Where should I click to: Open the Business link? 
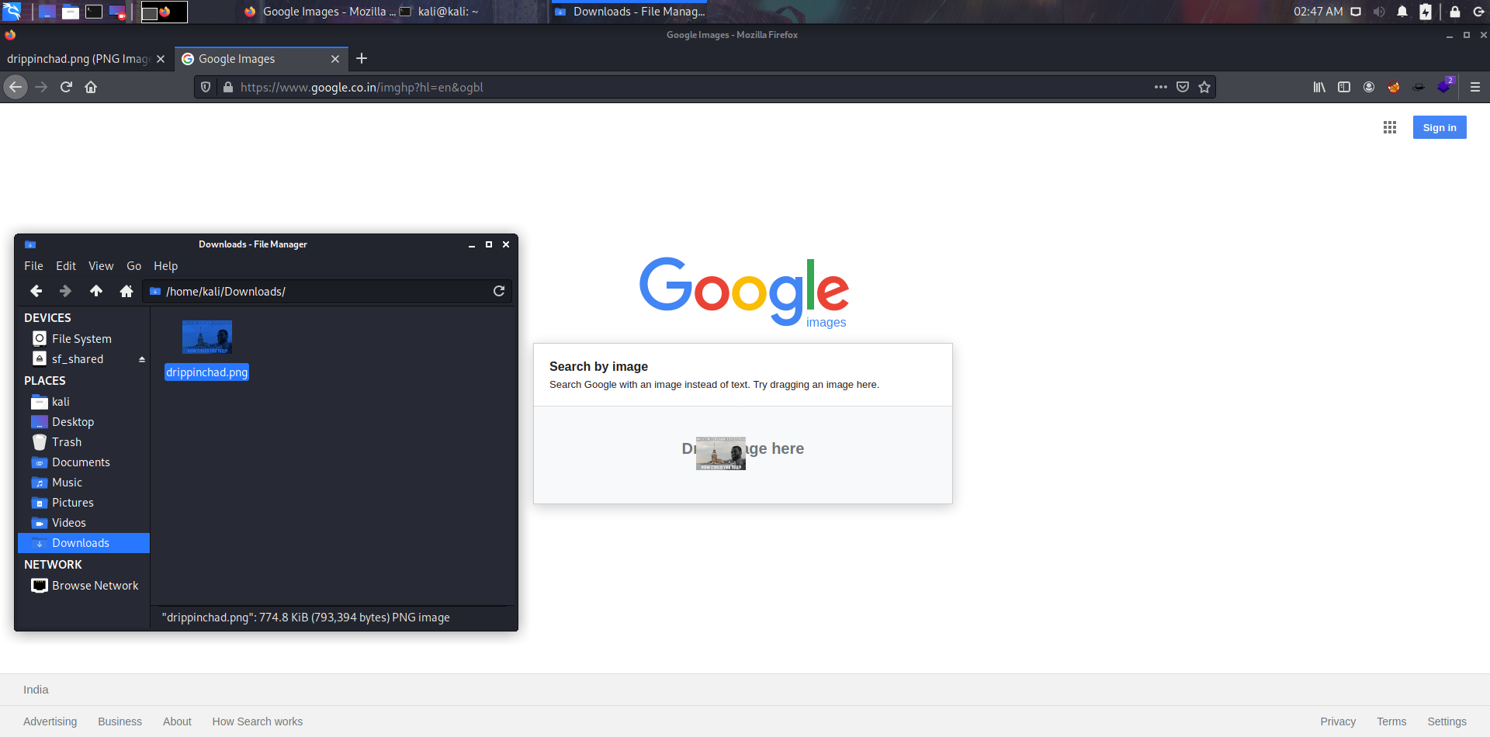(120, 721)
